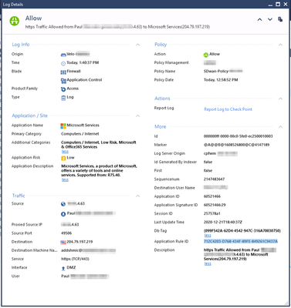Click 'less' under Application Description
Screen dimensions: 291x308
tap(65, 179)
